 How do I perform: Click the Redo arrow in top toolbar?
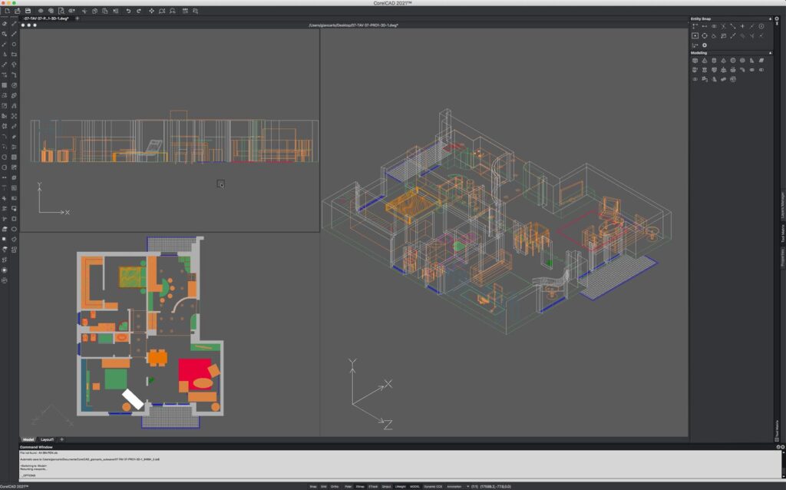(x=138, y=11)
